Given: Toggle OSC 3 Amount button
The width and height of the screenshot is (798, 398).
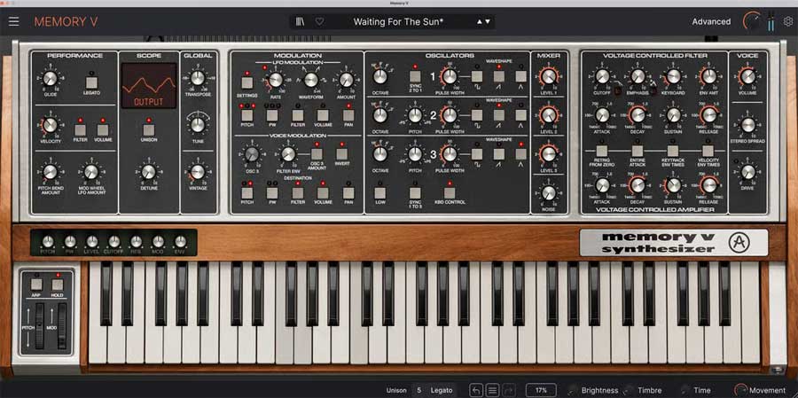Looking at the screenshot, I should [x=317, y=153].
